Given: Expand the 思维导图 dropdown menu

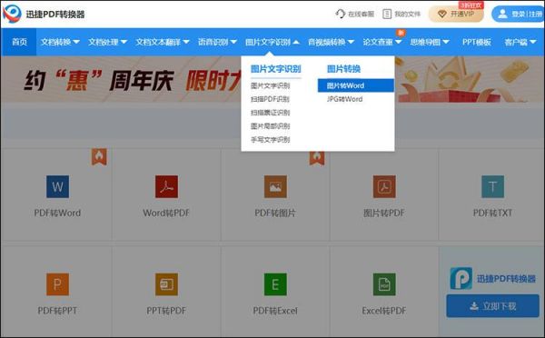Looking at the screenshot, I should pyautogui.click(x=430, y=42).
